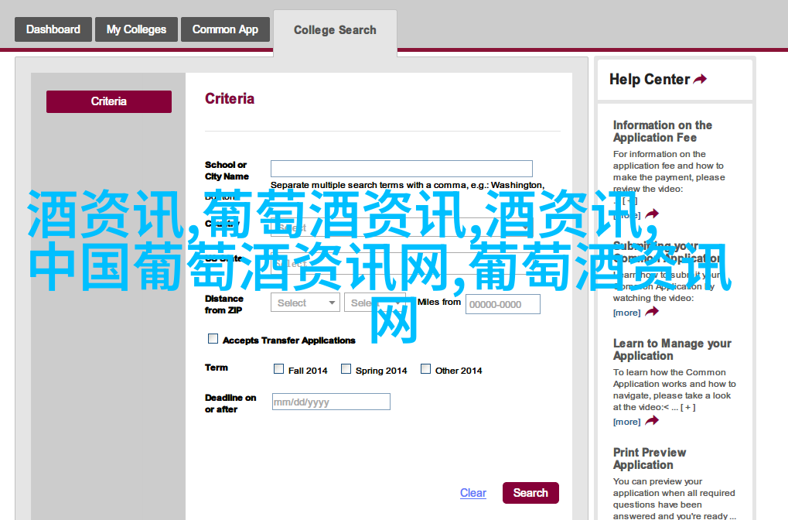Viewport: 788px width, 520px height.
Task: Open the Help Center heading link
Action: point(650,79)
